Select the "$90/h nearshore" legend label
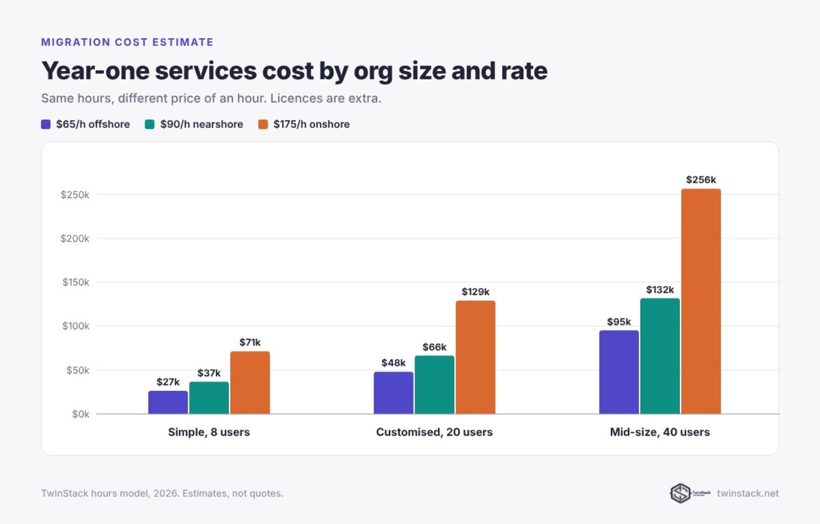 tap(201, 124)
